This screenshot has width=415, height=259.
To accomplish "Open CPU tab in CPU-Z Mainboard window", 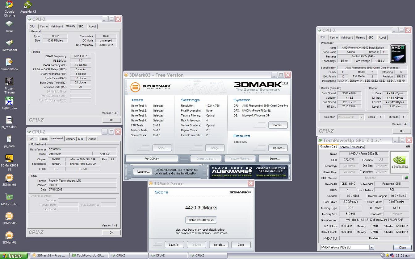I will tap(32, 139).
